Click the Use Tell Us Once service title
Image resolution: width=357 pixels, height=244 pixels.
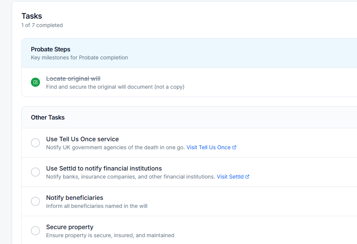[x=82, y=139]
